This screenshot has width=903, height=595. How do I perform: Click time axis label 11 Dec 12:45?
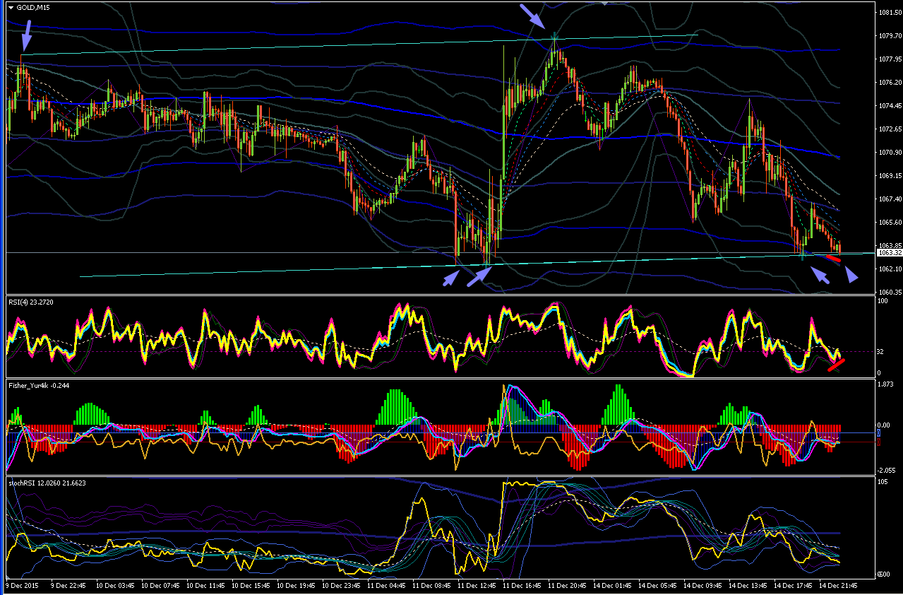(x=477, y=586)
